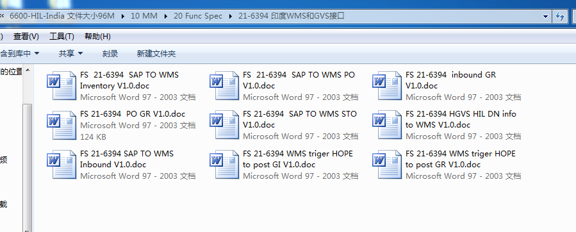The width and height of the screenshot is (576, 232).
Task: Expand the arrow after '10 MM' in breadcrumb
Action: 166,16
